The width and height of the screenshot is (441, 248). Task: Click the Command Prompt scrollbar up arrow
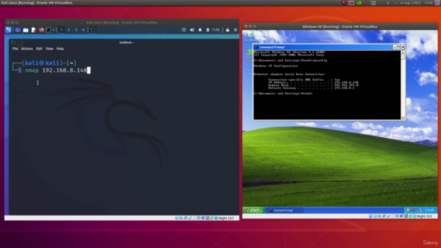point(402,52)
